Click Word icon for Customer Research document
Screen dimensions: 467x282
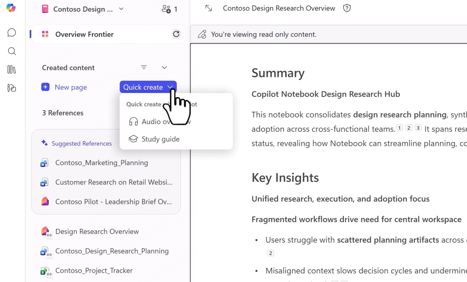coord(44,182)
